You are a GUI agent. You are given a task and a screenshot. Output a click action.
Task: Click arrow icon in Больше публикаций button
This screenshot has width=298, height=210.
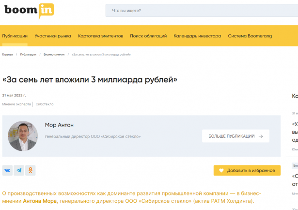(261, 136)
